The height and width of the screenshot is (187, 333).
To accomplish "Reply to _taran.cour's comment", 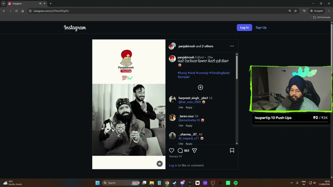I will [x=189, y=126].
